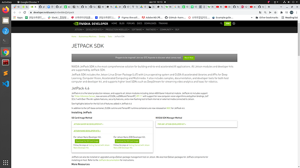
Task: Open Firefox from the Ubuntu dock
Action: coord(6,10)
